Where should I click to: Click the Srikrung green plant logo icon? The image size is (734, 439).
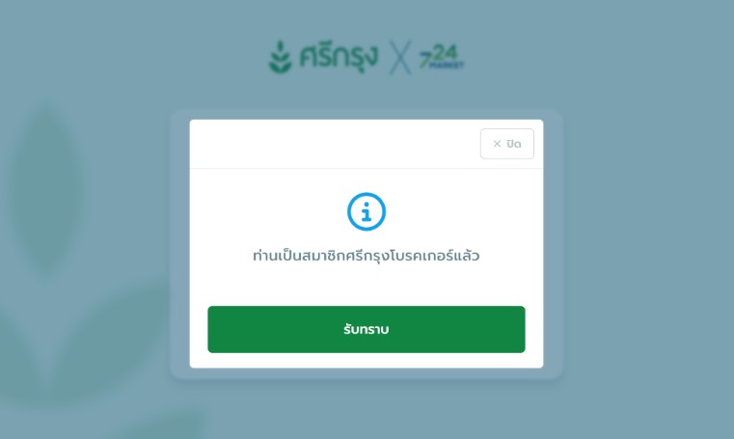[281, 57]
